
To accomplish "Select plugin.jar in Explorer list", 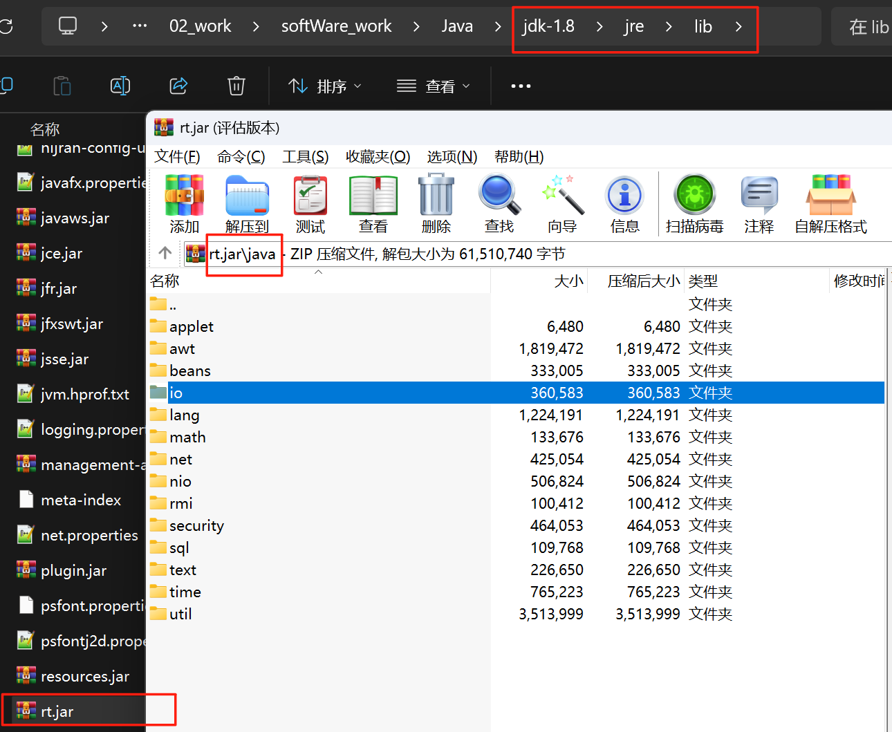I will tap(73, 570).
